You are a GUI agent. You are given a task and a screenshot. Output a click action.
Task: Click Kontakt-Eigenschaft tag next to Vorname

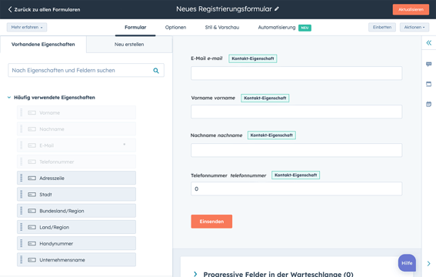click(265, 98)
